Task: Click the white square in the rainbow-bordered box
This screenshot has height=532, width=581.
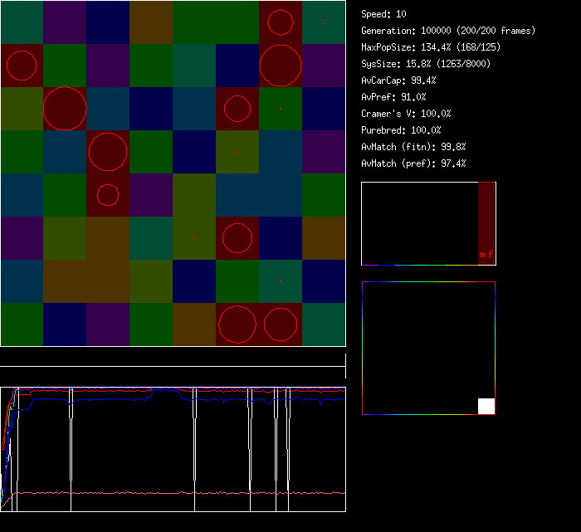Action: coord(486,406)
